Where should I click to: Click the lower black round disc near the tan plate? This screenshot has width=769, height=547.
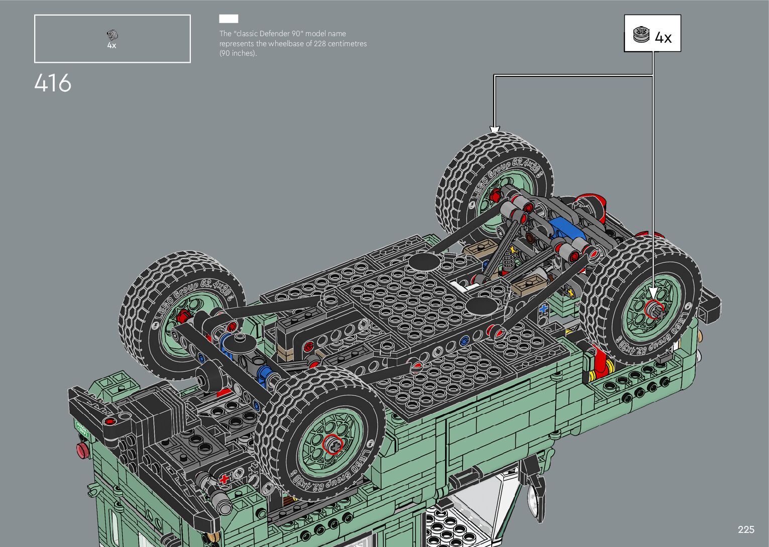(480, 305)
